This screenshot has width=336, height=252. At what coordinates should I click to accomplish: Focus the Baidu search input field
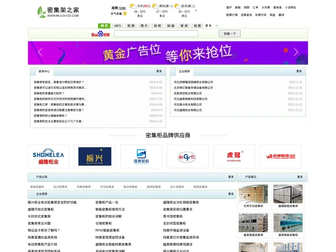click(156, 34)
